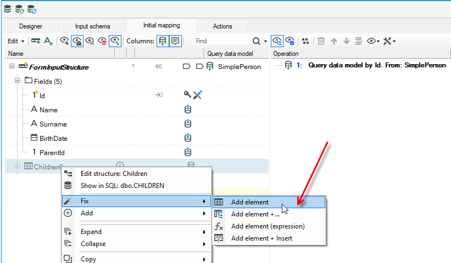Screen dimensions: 451x263
Task: Select the Surname field row
Action: (x=137, y=124)
